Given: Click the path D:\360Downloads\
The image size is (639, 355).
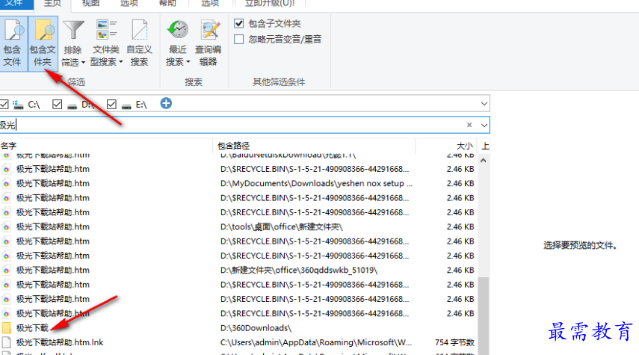Looking at the screenshot, I should pos(256,328).
